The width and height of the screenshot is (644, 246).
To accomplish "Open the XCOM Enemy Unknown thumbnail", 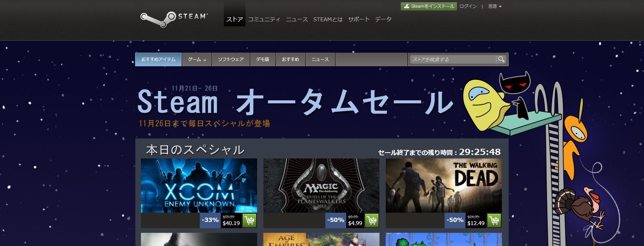I will [x=199, y=185].
